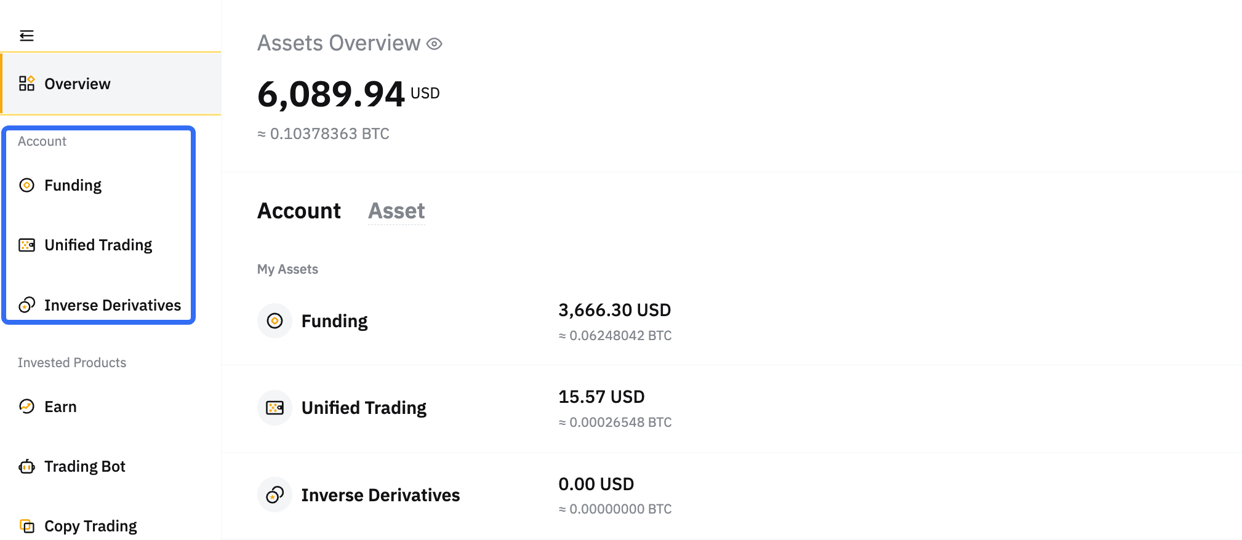1242x540 pixels.
Task: Open Earn invested products
Action: coord(60,407)
